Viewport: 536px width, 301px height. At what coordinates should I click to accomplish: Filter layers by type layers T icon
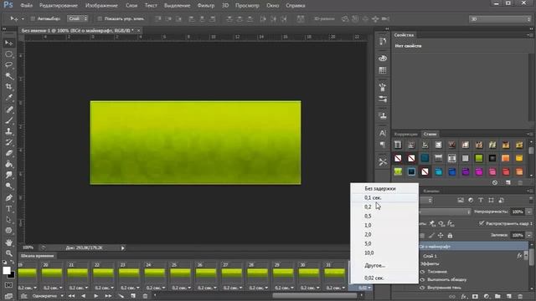click(x=481, y=201)
